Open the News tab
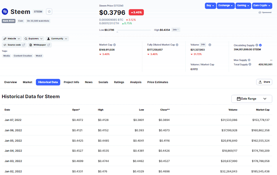Screen dimensions: 277x175 89,82
